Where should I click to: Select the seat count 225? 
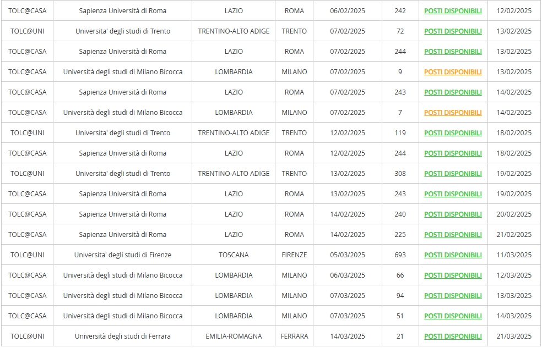(400, 235)
